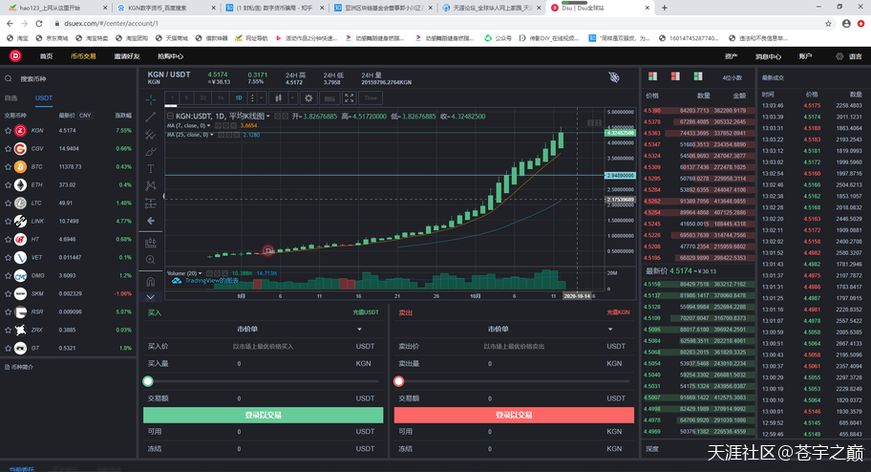
Task: Click the buy amount slider handle
Action: tap(148, 381)
